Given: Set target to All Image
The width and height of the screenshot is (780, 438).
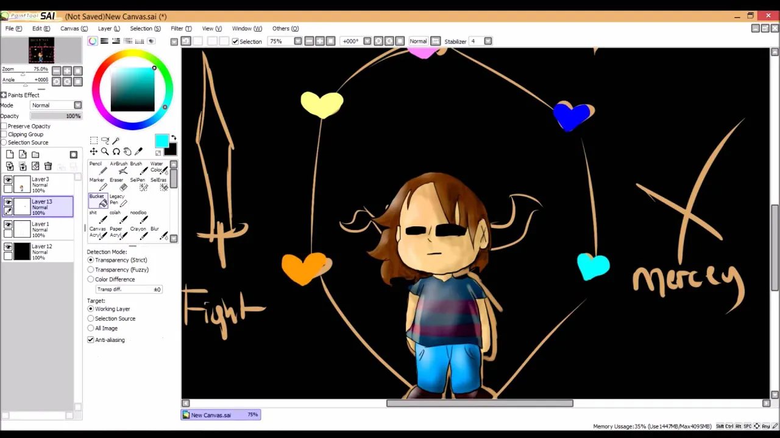Looking at the screenshot, I should [x=91, y=328].
